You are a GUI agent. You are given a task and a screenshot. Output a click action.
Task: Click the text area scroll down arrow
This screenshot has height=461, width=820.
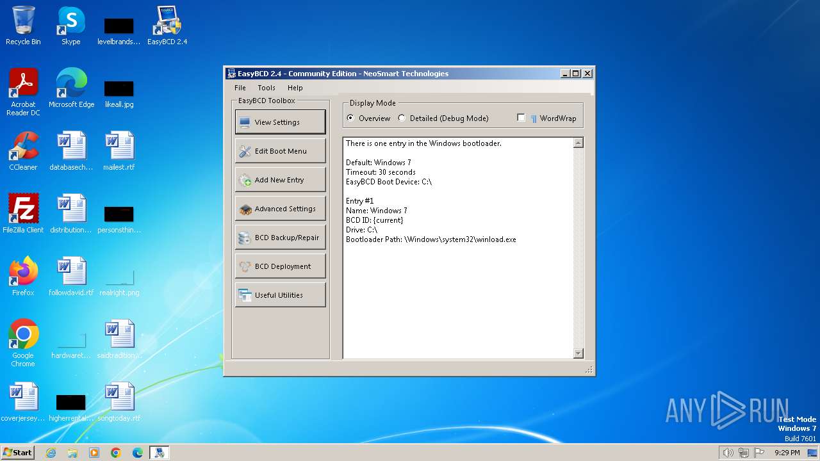[578, 353]
